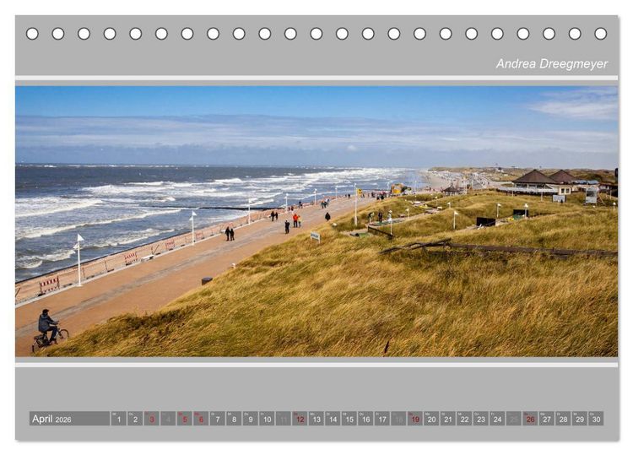Select day 13 cell
Screen dimensions: 633x455
[316, 419]
